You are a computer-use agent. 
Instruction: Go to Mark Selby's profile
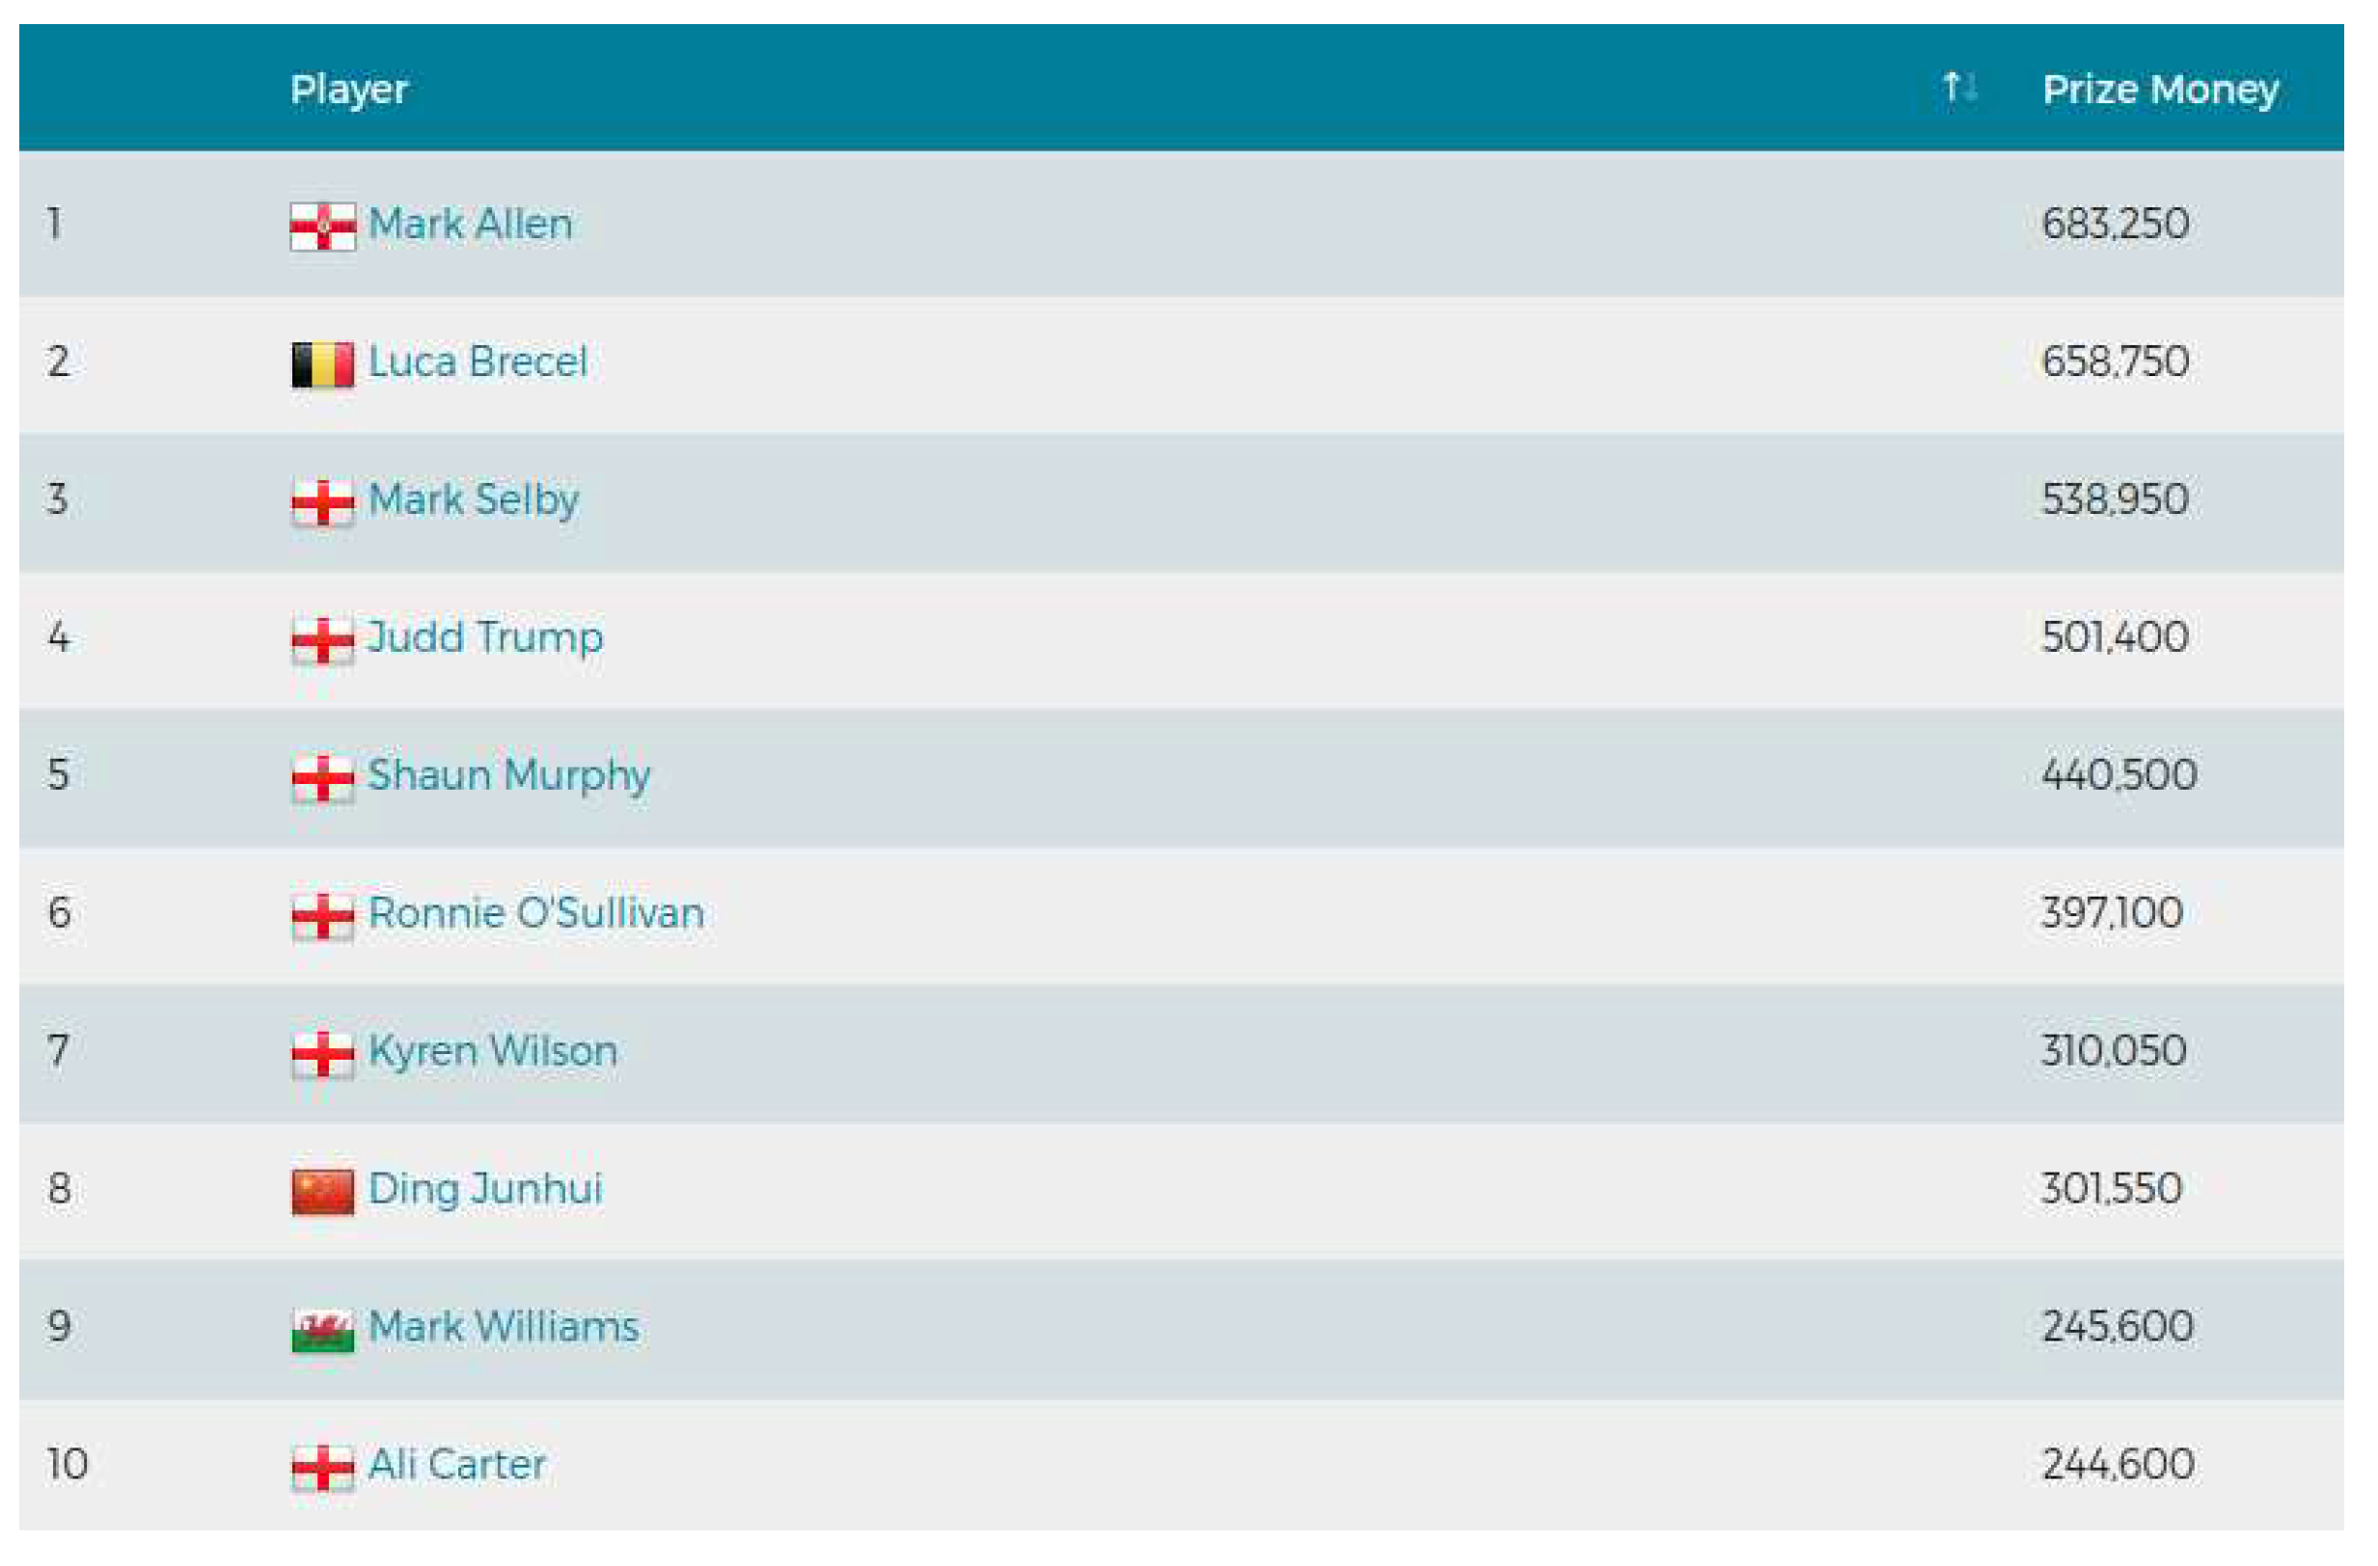tap(474, 499)
